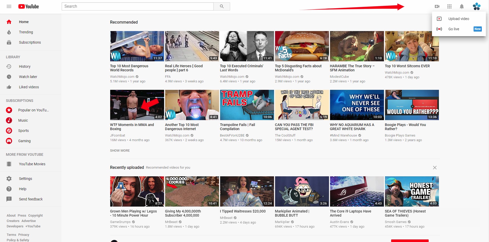
Task: Expand recommended videos with SHOW MORE
Action: [120, 150]
